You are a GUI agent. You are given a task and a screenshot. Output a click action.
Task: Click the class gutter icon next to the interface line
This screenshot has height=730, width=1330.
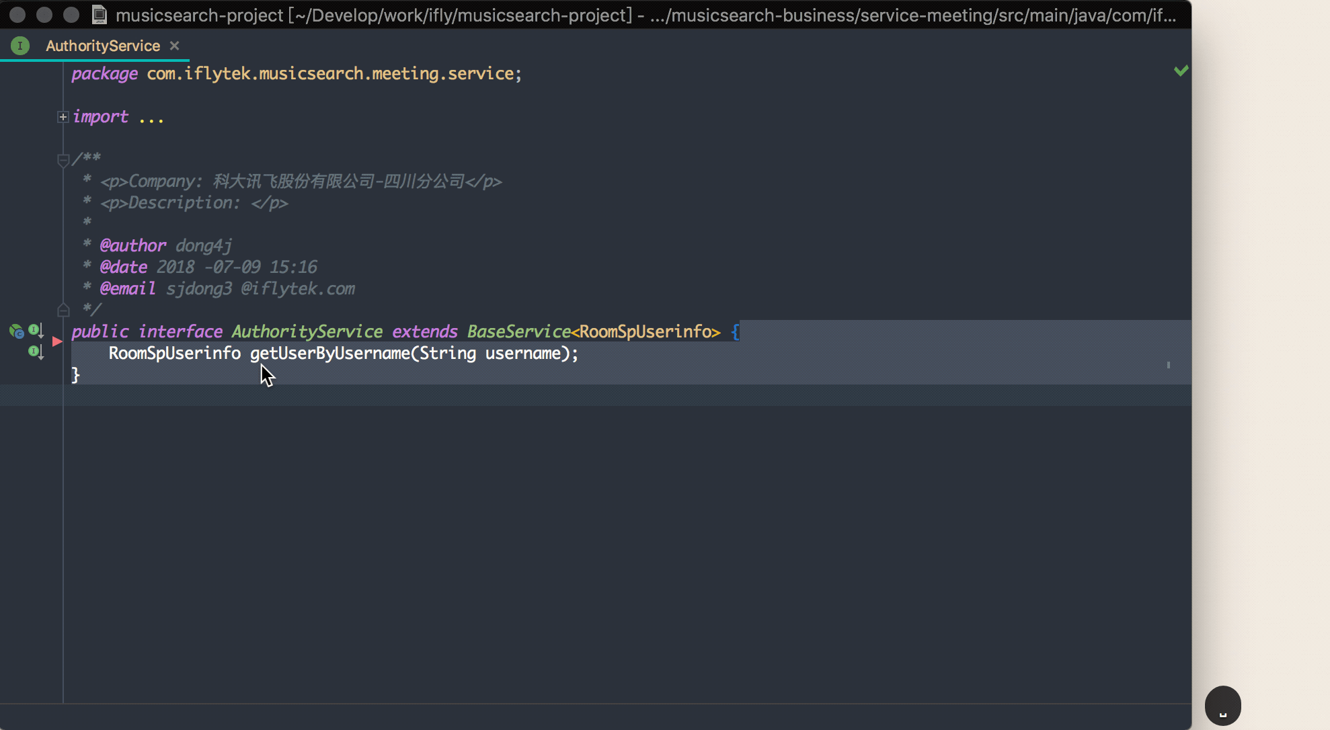tap(15, 329)
